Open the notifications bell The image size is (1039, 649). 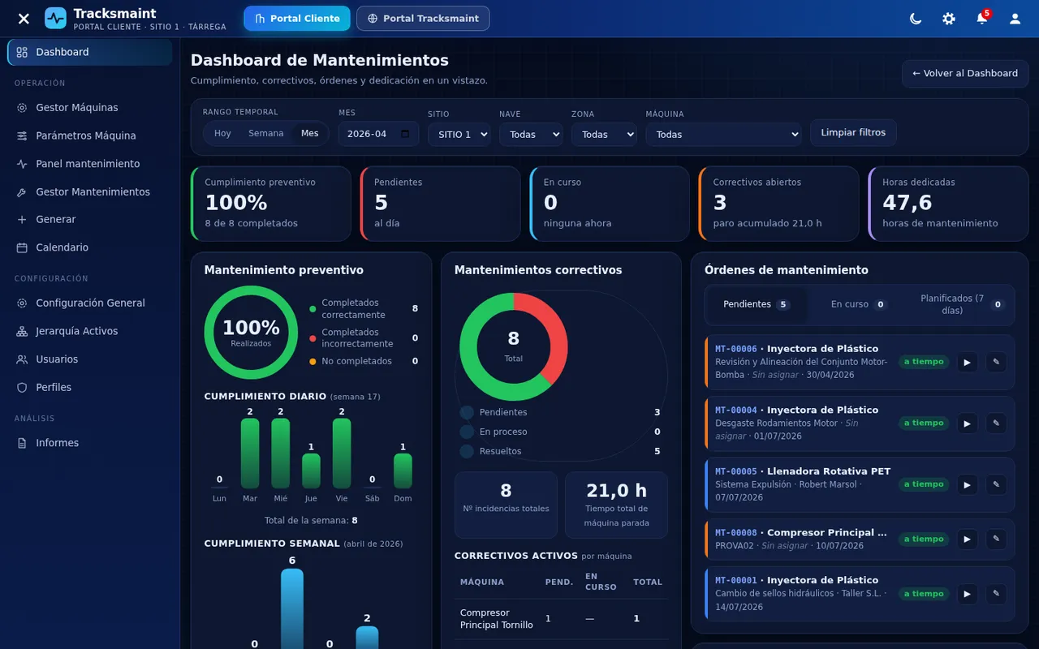click(981, 18)
